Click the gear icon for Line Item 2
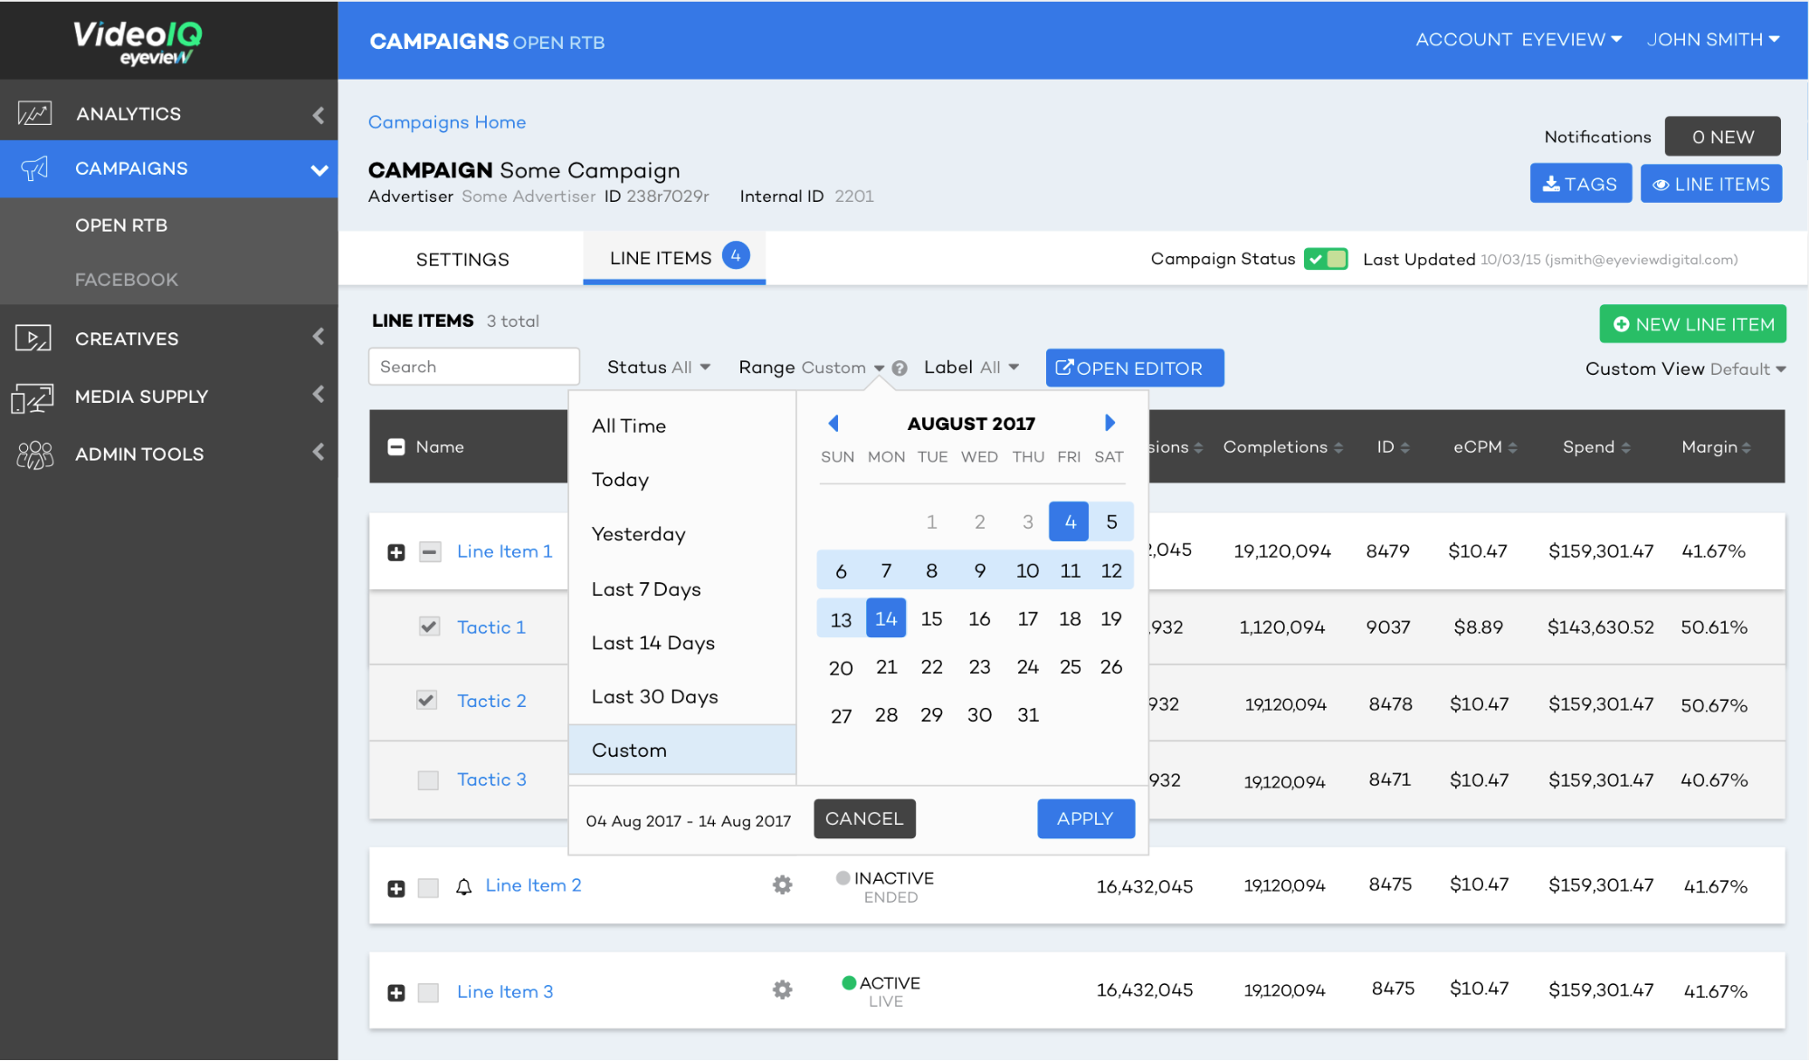The width and height of the screenshot is (1809, 1061). point(782,885)
